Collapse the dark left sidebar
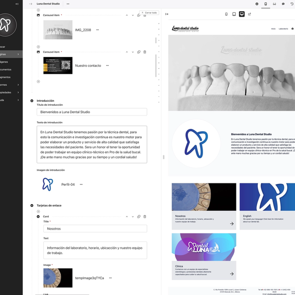The width and height of the screenshot is (295, 295). (x=17, y=4)
